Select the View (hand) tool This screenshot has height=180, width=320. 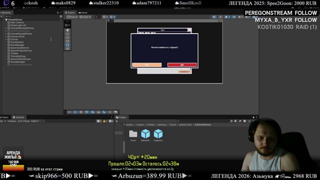[x=67, y=30]
